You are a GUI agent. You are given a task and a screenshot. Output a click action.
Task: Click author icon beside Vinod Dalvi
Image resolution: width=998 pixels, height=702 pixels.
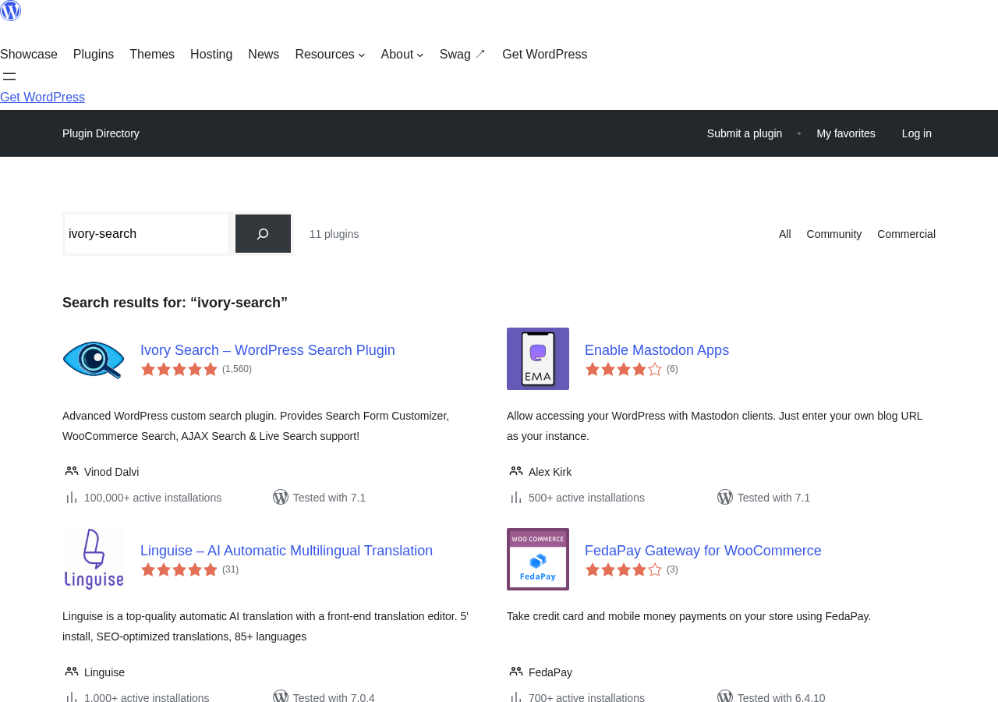[x=72, y=471]
